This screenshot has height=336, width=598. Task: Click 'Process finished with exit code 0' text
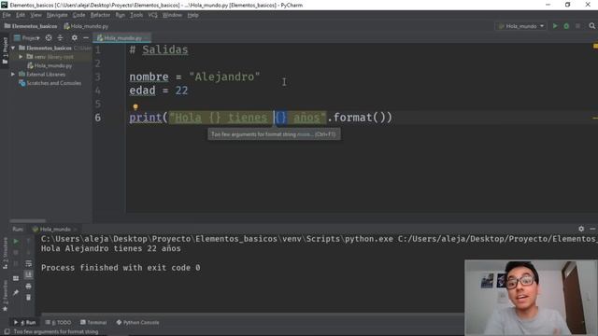(x=121, y=268)
